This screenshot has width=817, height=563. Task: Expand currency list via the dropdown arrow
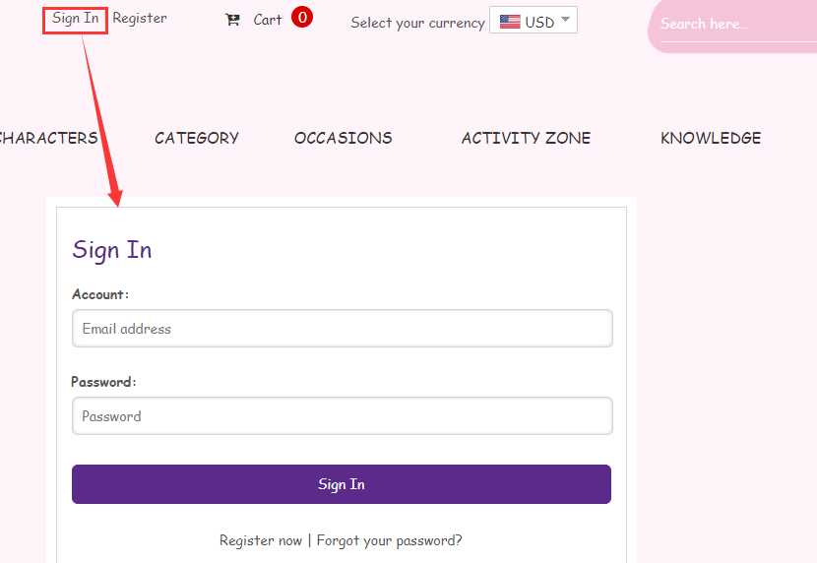565,20
